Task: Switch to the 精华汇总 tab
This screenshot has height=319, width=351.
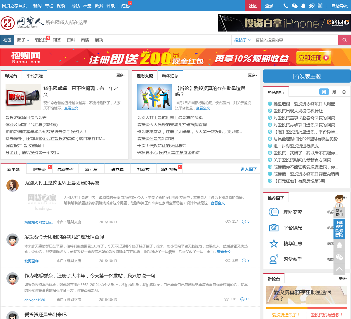Action: pos(170,76)
